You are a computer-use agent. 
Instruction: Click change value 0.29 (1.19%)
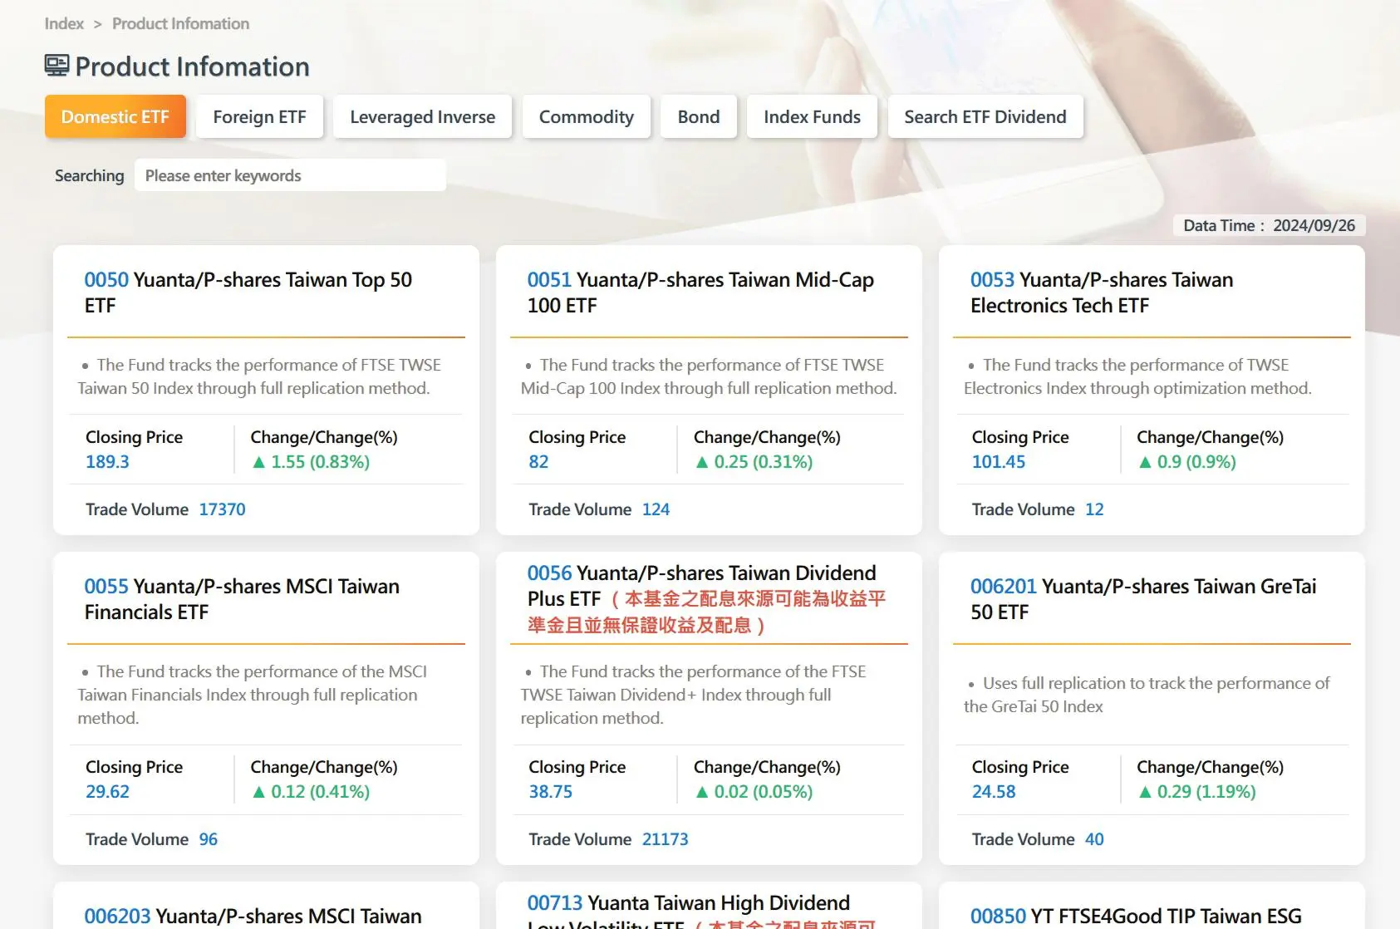(1196, 792)
